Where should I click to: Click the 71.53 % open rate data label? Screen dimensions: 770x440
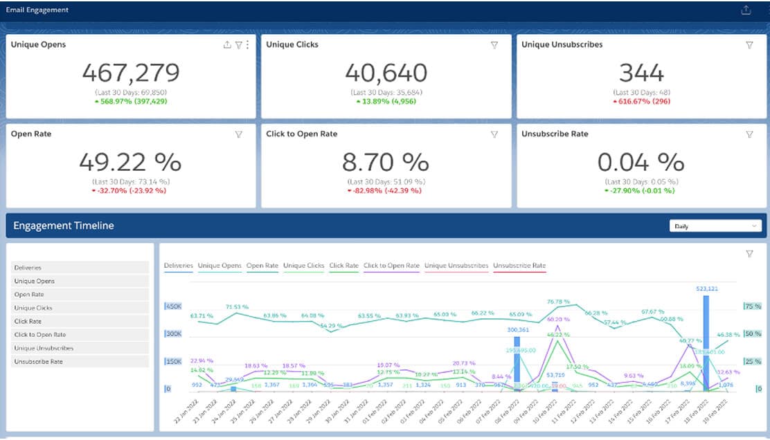point(237,306)
